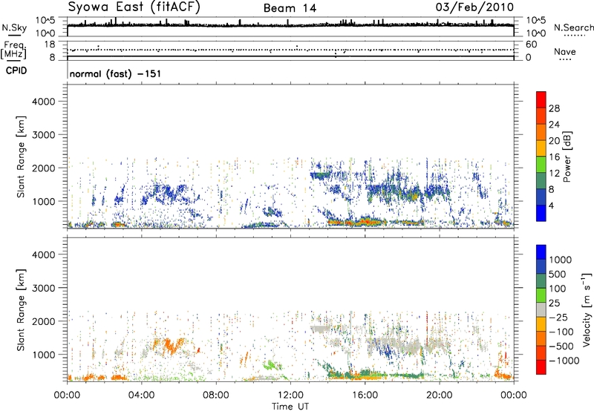Click the power panel 'Slant Range [km]' label
This screenshot has width=594, height=411.
[21, 157]
